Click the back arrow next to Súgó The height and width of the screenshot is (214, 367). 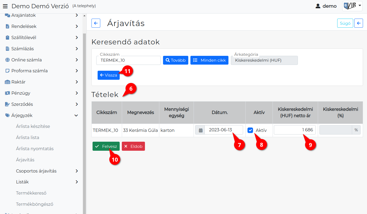358,23
